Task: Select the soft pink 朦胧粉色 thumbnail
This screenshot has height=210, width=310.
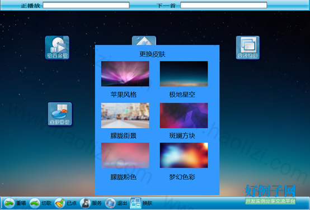Action: tap(125, 155)
